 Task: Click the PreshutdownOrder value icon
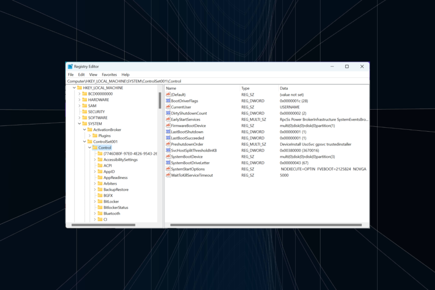(168, 144)
